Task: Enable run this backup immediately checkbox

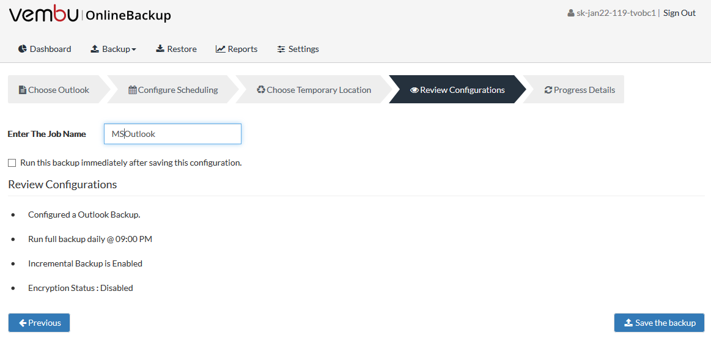Action: point(12,163)
